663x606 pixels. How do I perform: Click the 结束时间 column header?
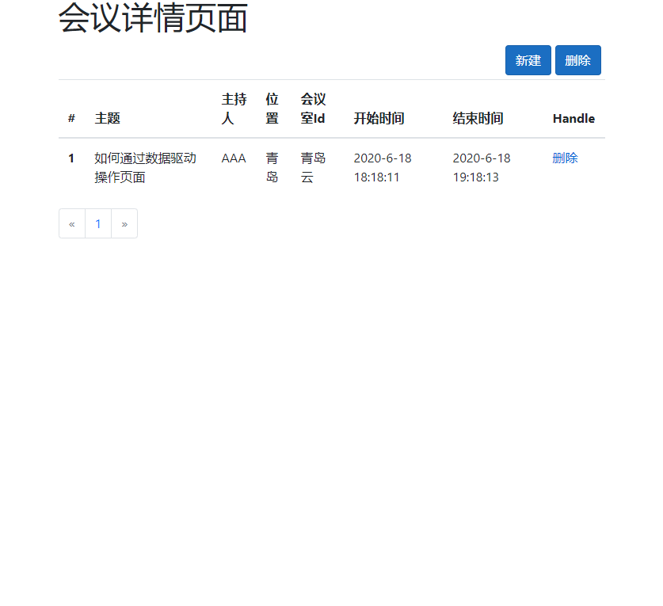478,118
